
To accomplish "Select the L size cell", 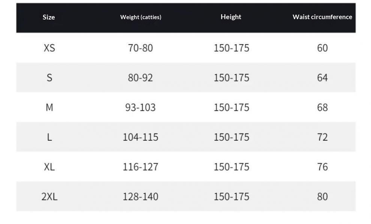I will click(x=49, y=137).
